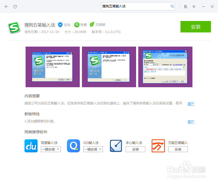Click the 手心输入法 icon

coord(116,146)
